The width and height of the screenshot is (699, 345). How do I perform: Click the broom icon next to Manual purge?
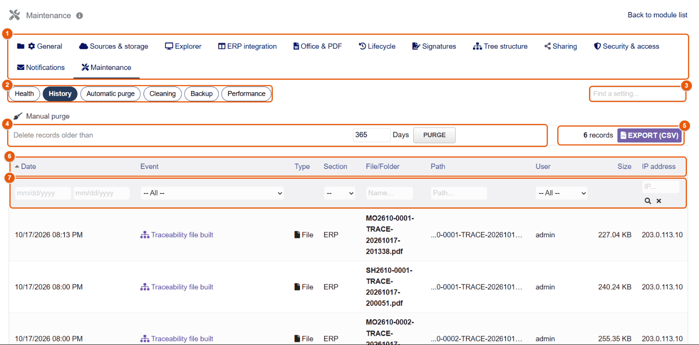click(18, 116)
